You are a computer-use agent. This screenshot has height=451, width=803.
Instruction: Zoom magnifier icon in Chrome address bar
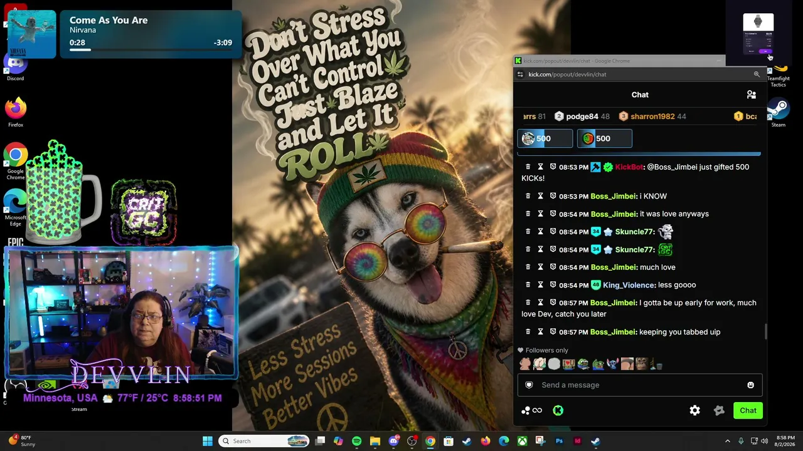757,75
